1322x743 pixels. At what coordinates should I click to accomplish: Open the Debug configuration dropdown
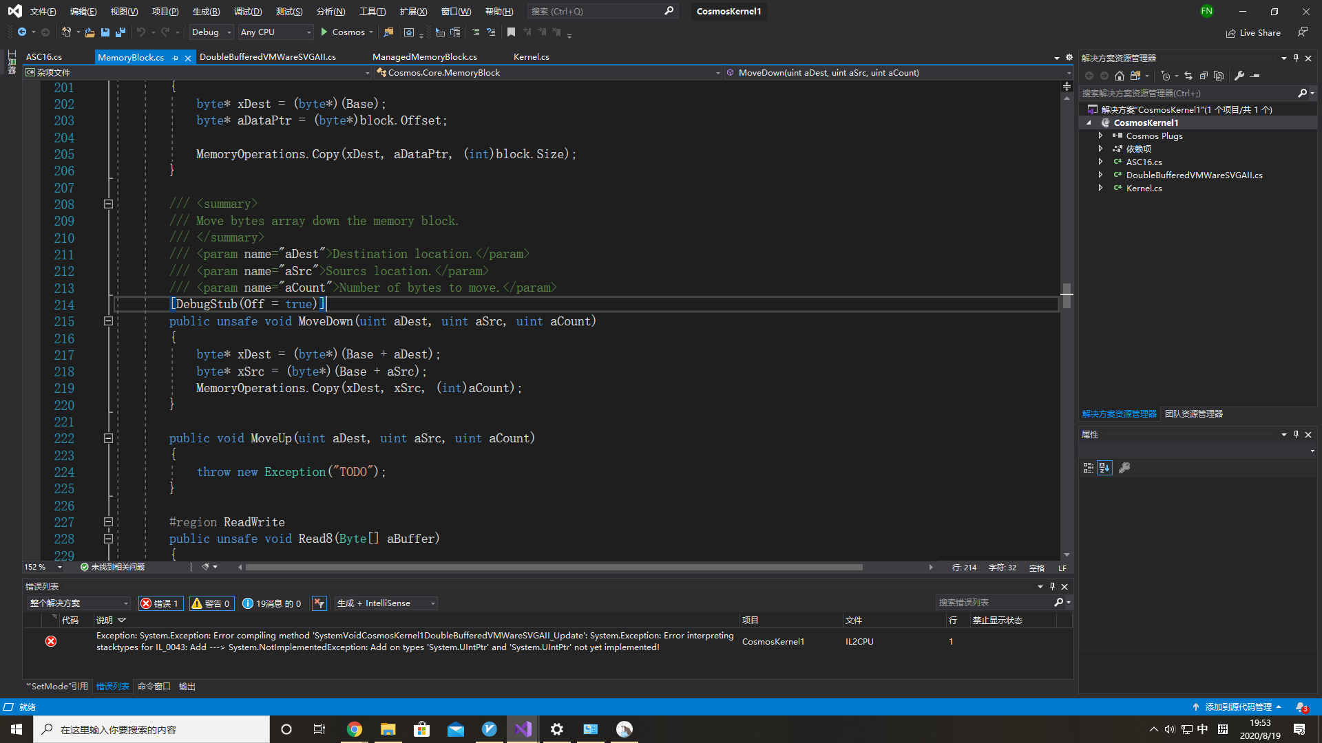pos(211,32)
